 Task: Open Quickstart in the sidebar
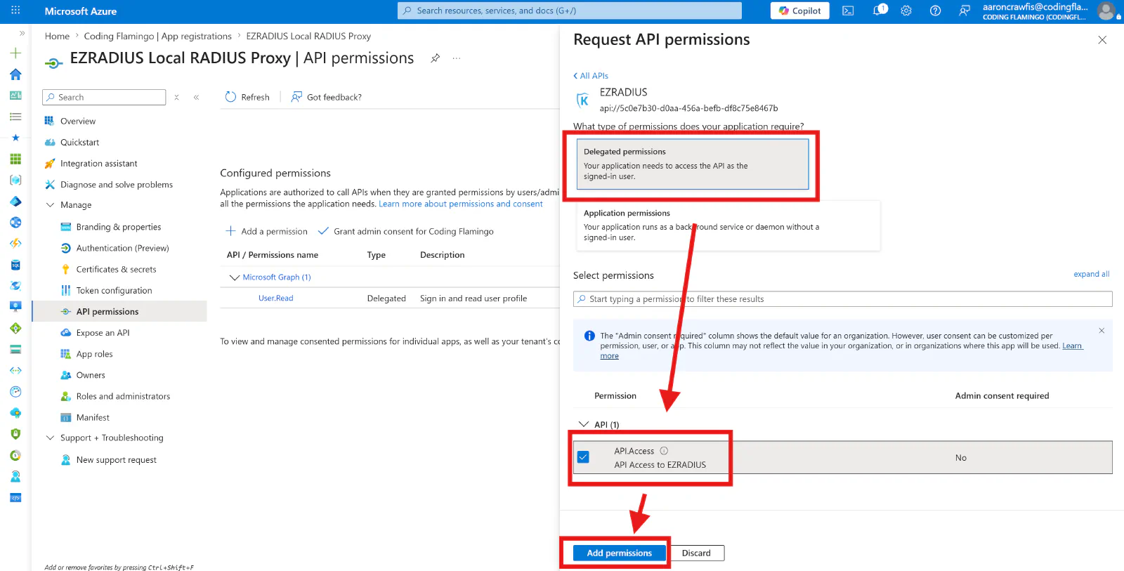tap(79, 142)
